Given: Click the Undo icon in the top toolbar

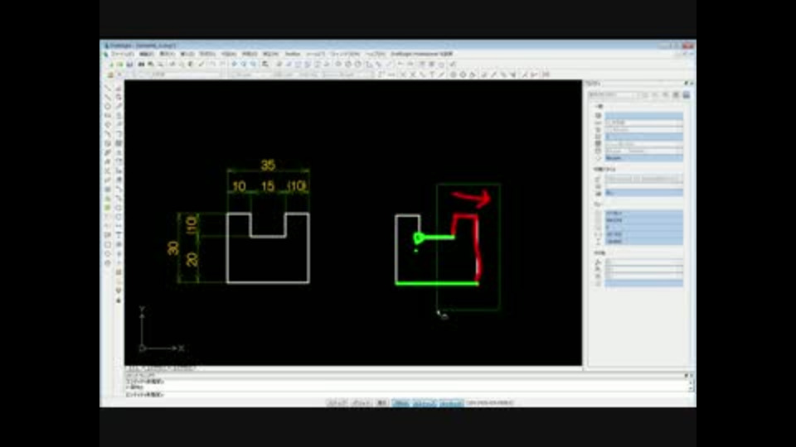Looking at the screenshot, I should click(x=213, y=65).
